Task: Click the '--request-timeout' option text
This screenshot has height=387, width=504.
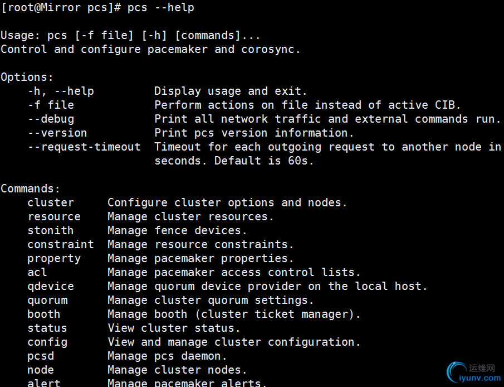Action: click(x=85, y=147)
